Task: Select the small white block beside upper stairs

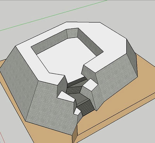Action: coord(90,85)
